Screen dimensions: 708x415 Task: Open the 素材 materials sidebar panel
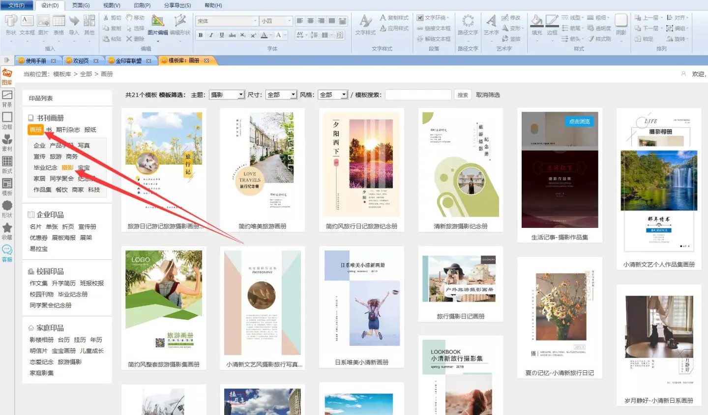coord(7,142)
